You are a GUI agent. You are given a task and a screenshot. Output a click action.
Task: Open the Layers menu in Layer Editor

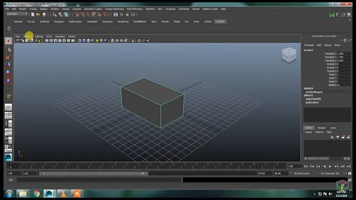[308, 132]
